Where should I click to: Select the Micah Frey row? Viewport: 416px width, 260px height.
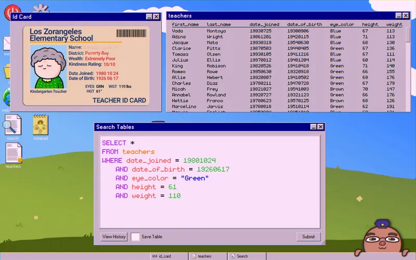pos(287,89)
